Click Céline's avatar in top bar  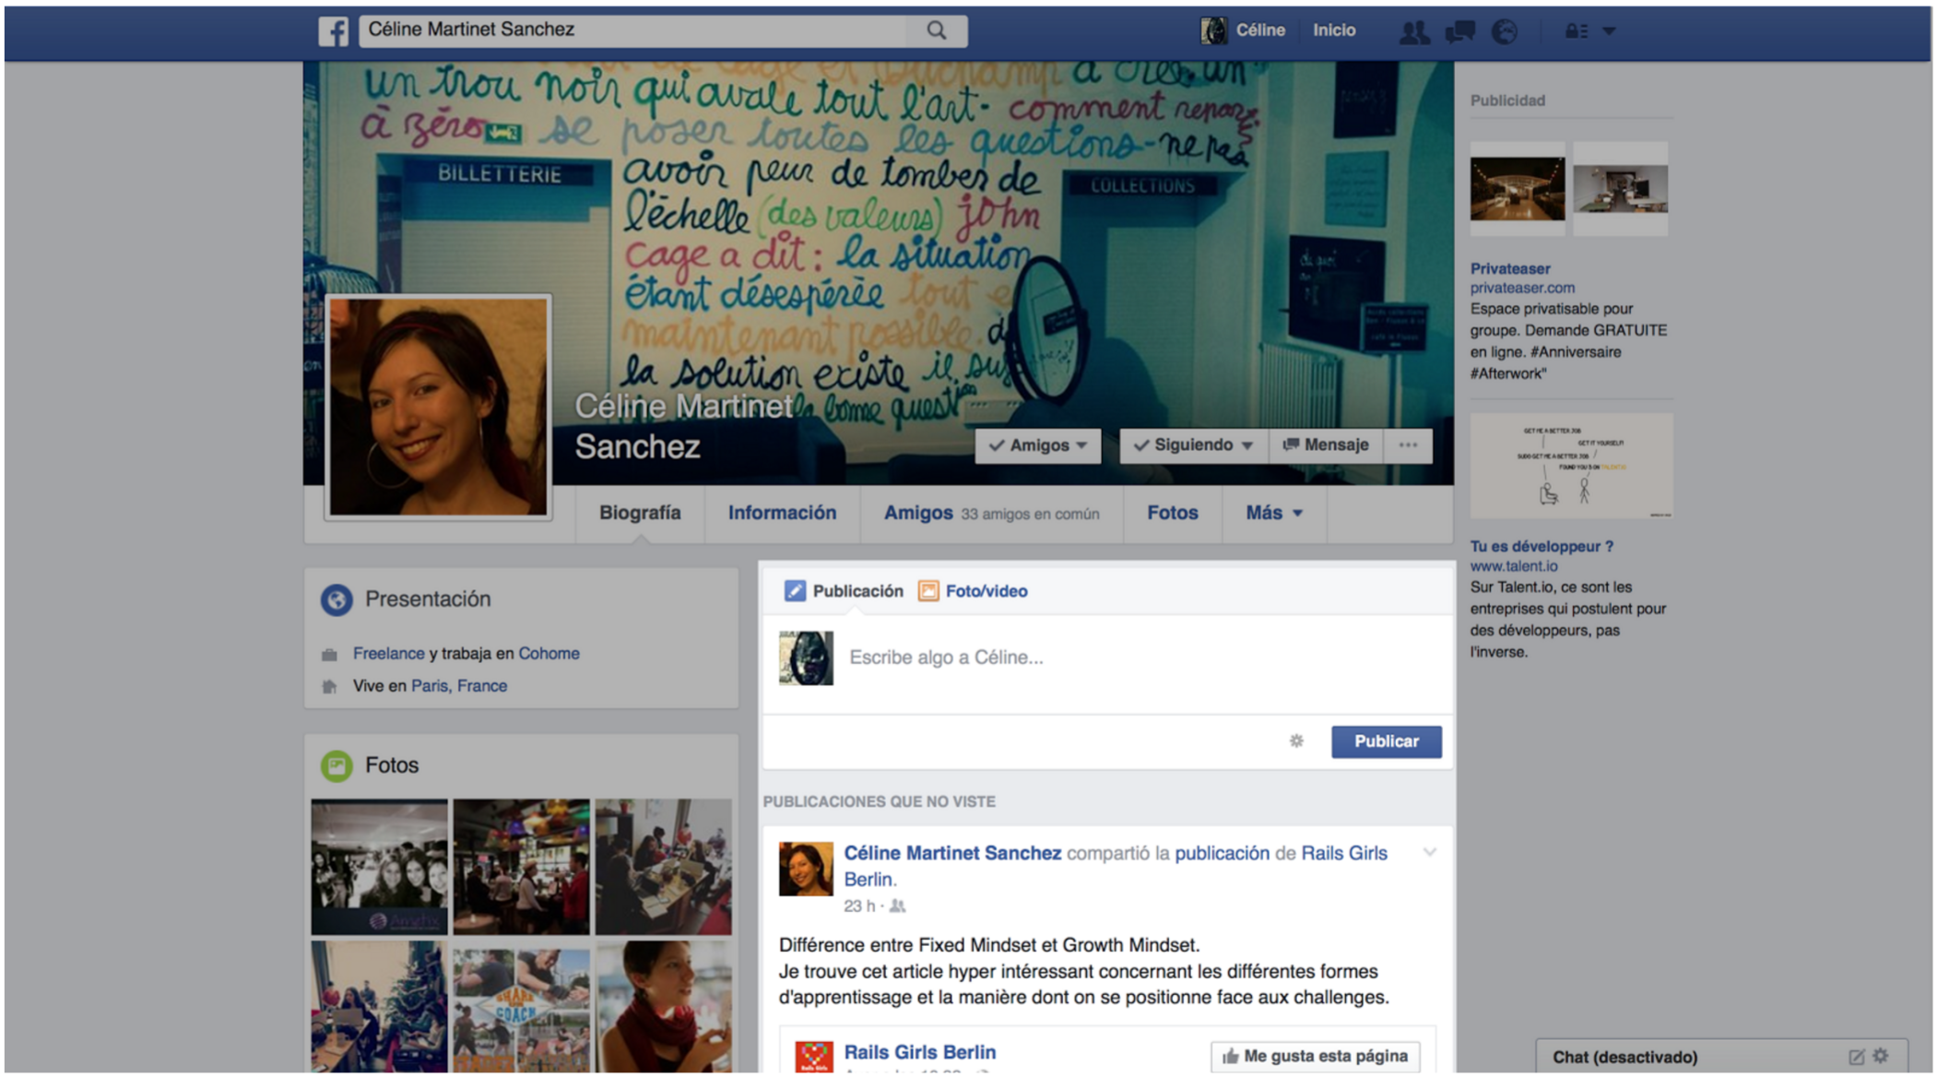coord(1213,30)
